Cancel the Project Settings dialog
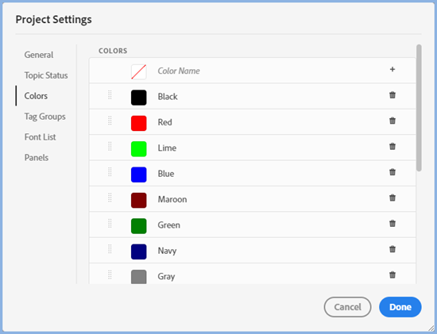437x334 pixels. coord(347,307)
